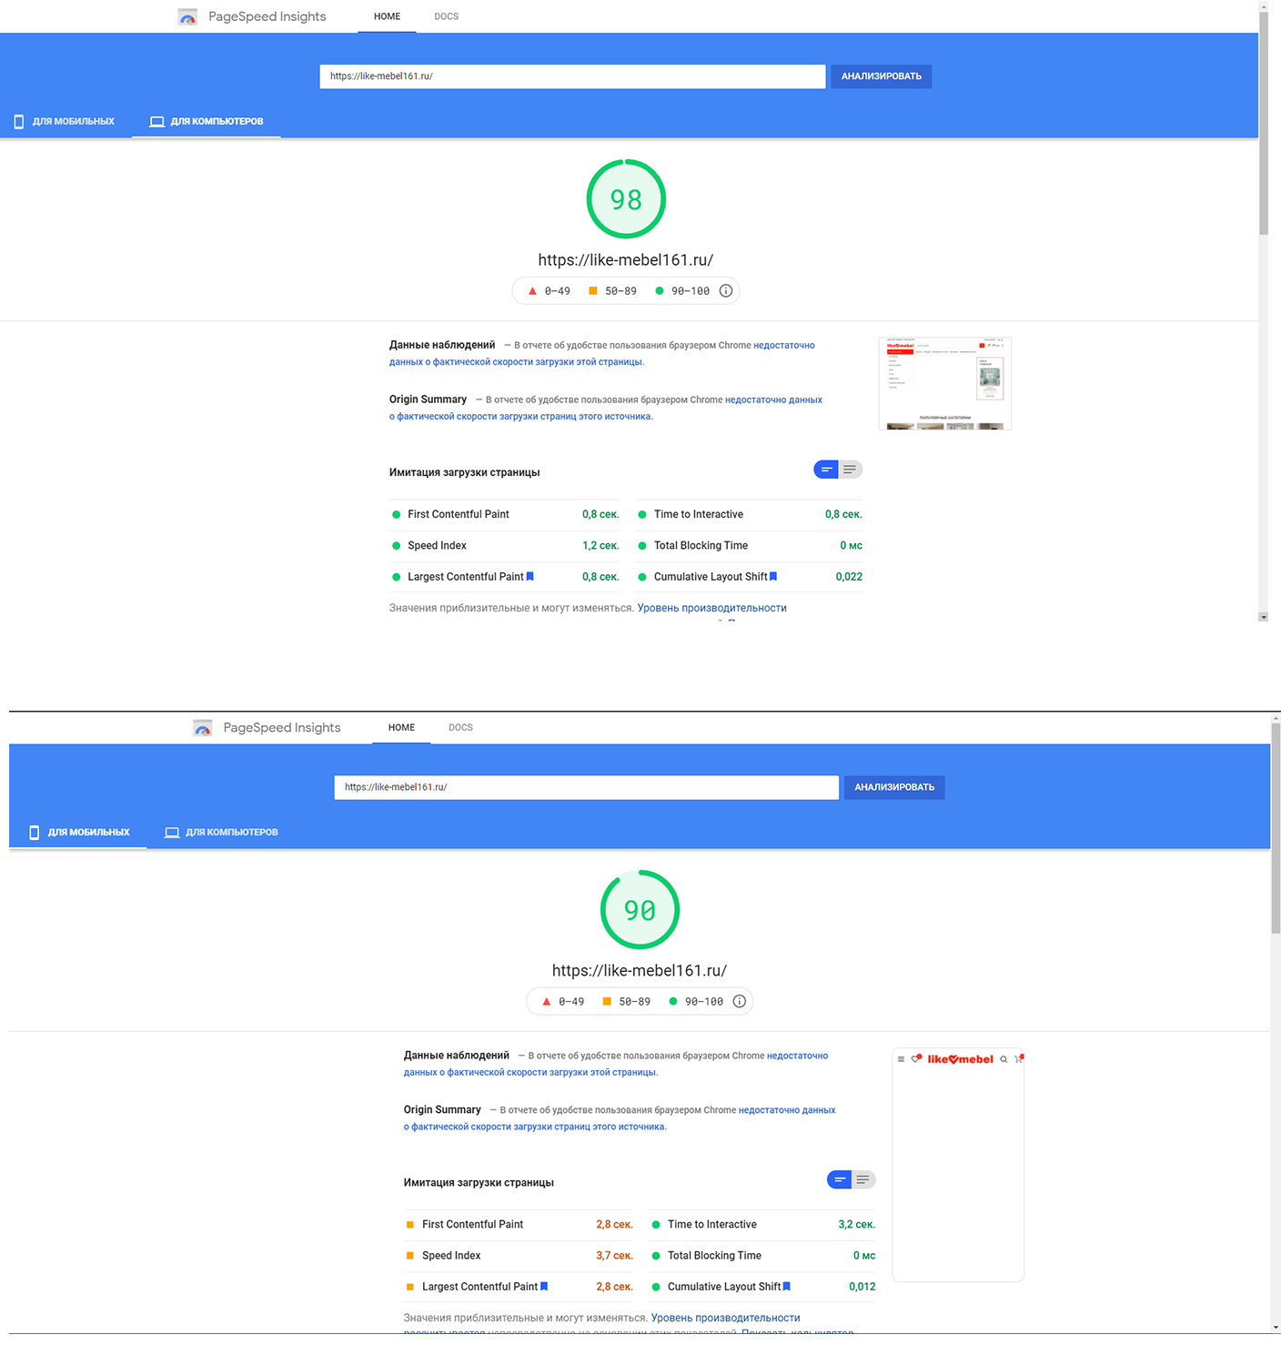Screen dimensions: 1281x1365
Task: Click red triangle 0–49 legend icon in top window
Action: [532, 291]
